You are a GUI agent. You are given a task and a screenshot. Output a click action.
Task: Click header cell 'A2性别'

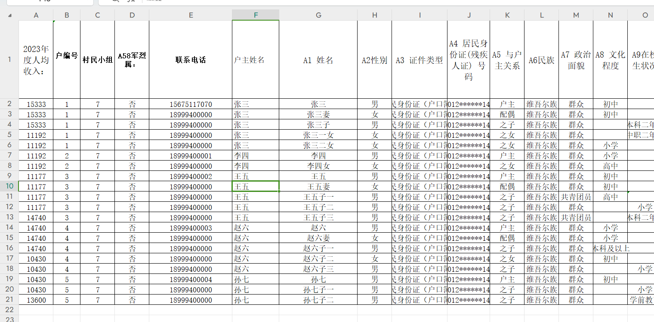pos(375,60)
